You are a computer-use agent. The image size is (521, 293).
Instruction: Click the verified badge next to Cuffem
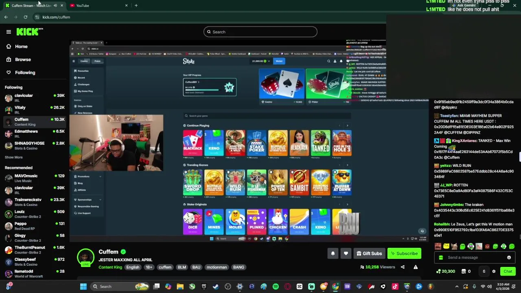(x=123, y=252)
